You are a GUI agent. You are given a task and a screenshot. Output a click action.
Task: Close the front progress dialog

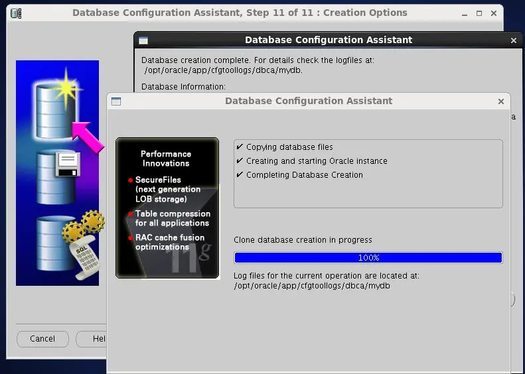coord(501,101)
